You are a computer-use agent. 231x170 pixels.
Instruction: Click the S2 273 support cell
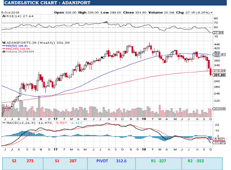click(23, 163)
